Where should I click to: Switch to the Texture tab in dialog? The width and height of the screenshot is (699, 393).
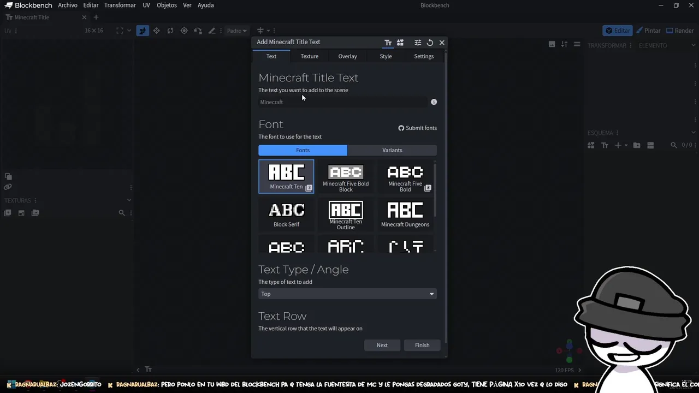click(x=309, y=56)
